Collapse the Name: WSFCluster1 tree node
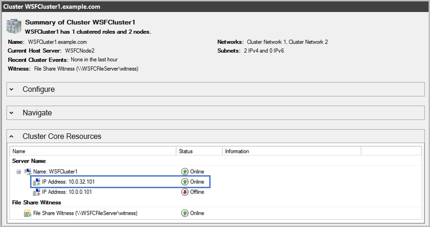Viewport: 430px width, 227px height. click(x=19, y=172)
